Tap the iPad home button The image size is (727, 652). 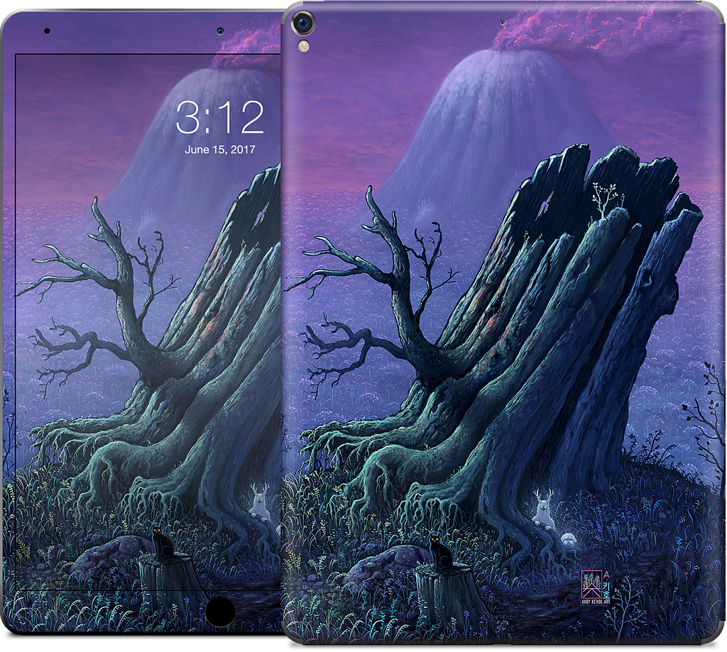tap(220, 612)
